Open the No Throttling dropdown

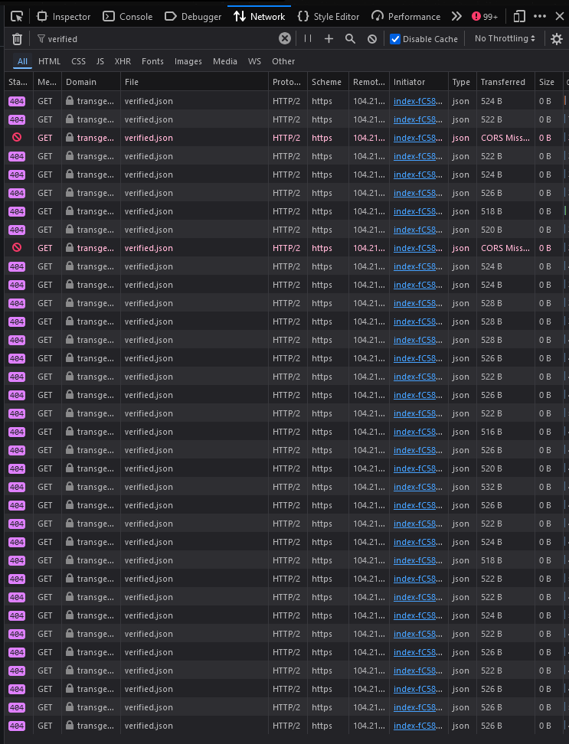pyautogui.click(x=505, y=38)
